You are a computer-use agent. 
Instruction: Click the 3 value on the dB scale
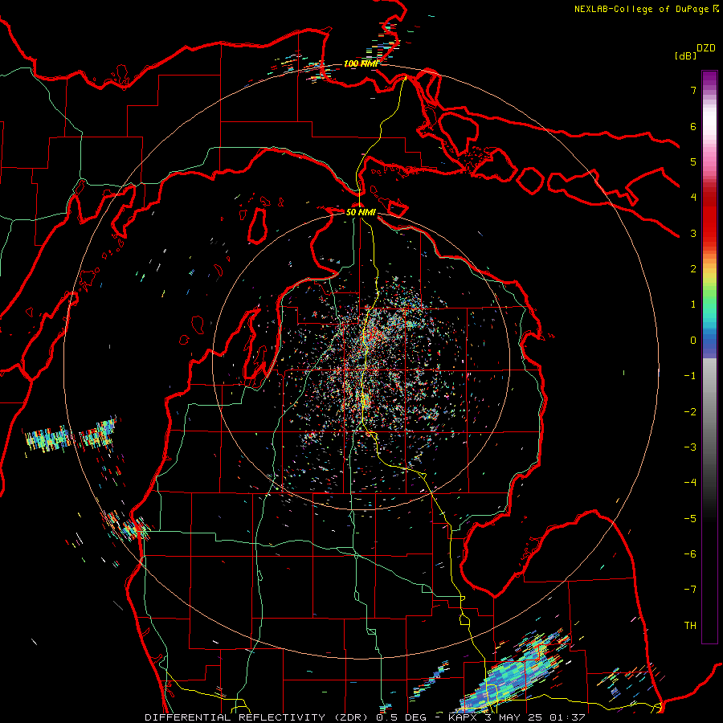[x=693, y=233]
